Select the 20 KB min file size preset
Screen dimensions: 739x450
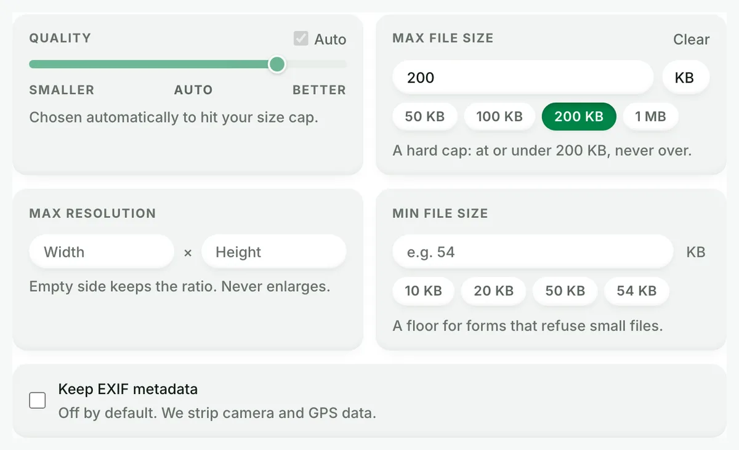pos(494,291)
